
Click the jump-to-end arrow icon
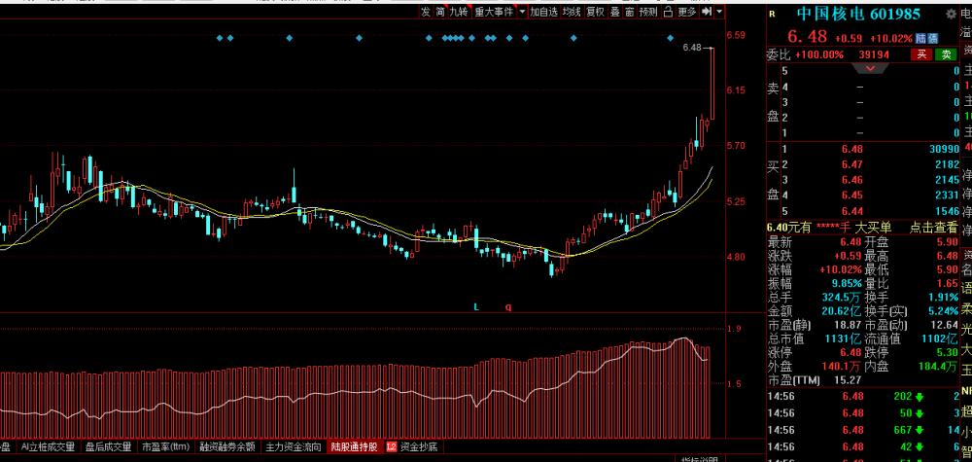[706, 12]
